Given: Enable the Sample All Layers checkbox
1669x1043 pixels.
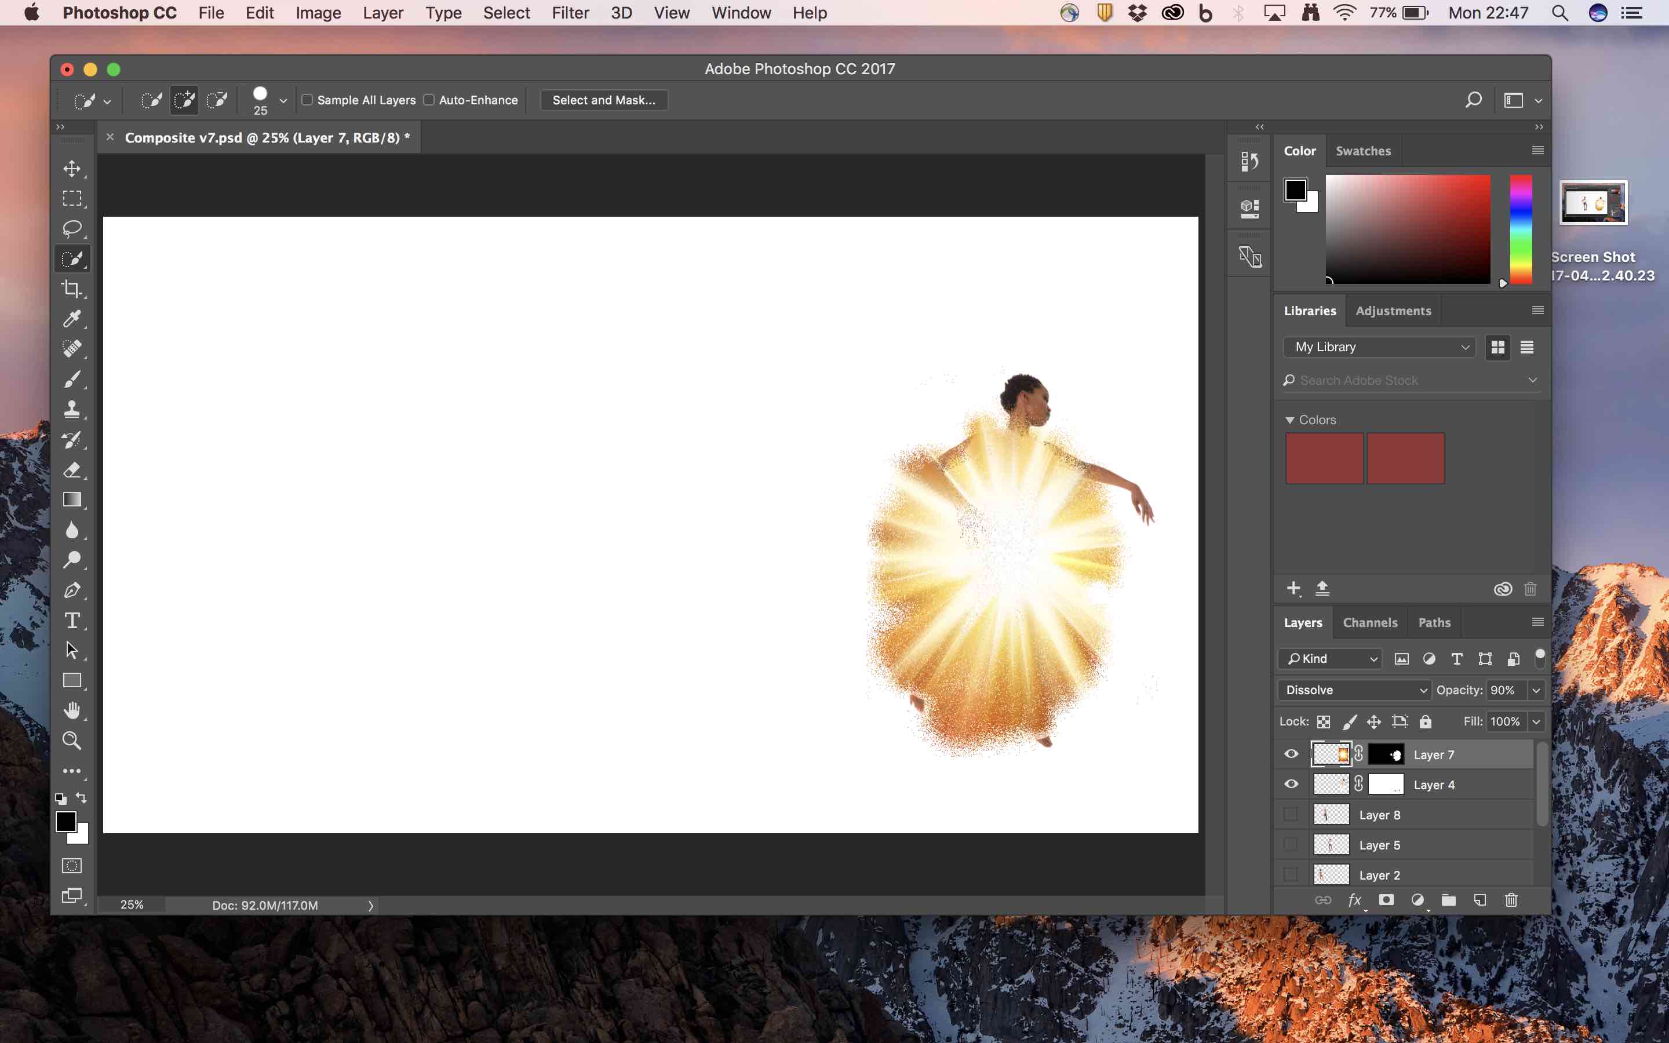Looking at the screenshot, I should coord(308,99).
